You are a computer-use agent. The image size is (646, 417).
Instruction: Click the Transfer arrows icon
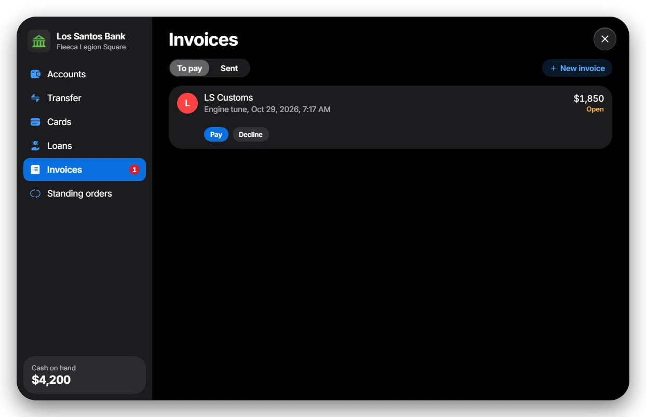35,98
